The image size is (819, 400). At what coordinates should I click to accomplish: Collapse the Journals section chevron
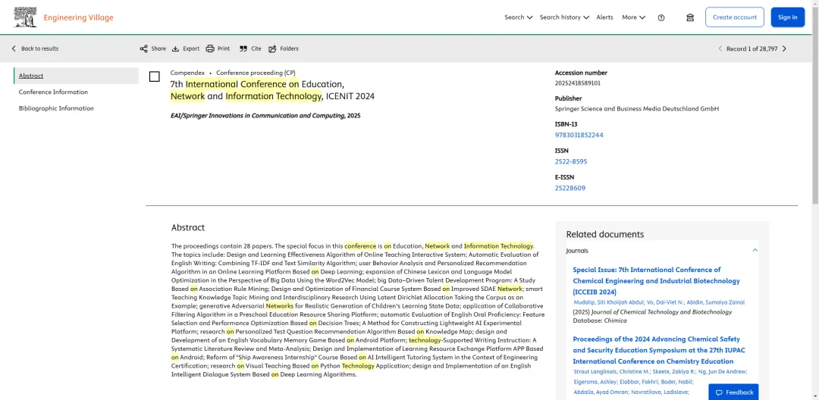755,250
